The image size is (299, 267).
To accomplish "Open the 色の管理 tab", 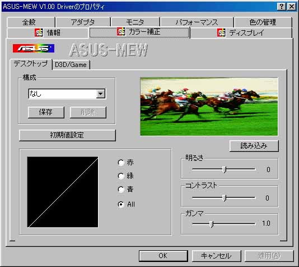I will click(263, 22).
